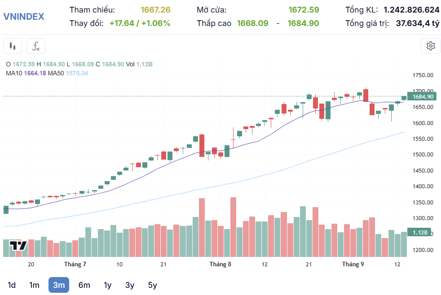Switch to the 6m timeframe
The height and width of the screenshot is (295, 441).
click(x=84, y=285)
